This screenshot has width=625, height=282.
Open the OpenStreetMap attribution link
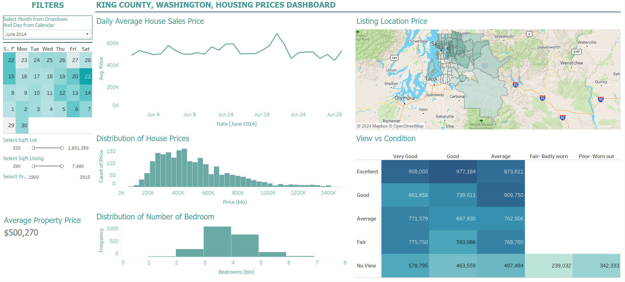coord(408,126)
